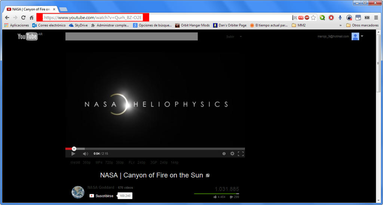Click the red YTO extension icon

coord(301,18)
